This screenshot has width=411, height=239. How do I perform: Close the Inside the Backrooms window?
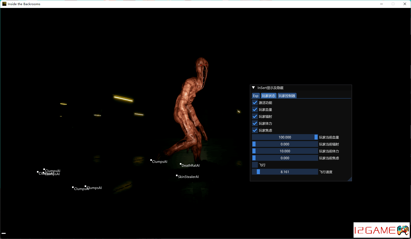click(x=405, y=4)
